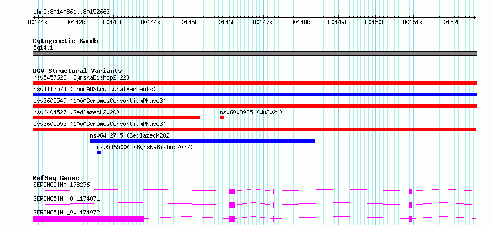Click the nsv6402705 (Sedlazeck2020) label
This screenshot has width=492, height=225.
[x=133, y=135]
